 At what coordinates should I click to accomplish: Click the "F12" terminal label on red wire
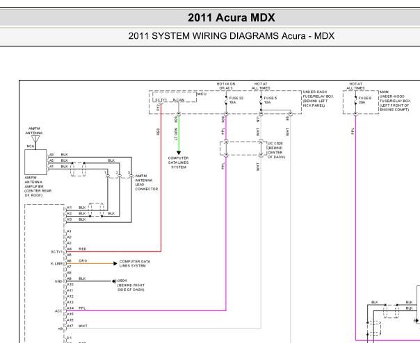point(158,108)
